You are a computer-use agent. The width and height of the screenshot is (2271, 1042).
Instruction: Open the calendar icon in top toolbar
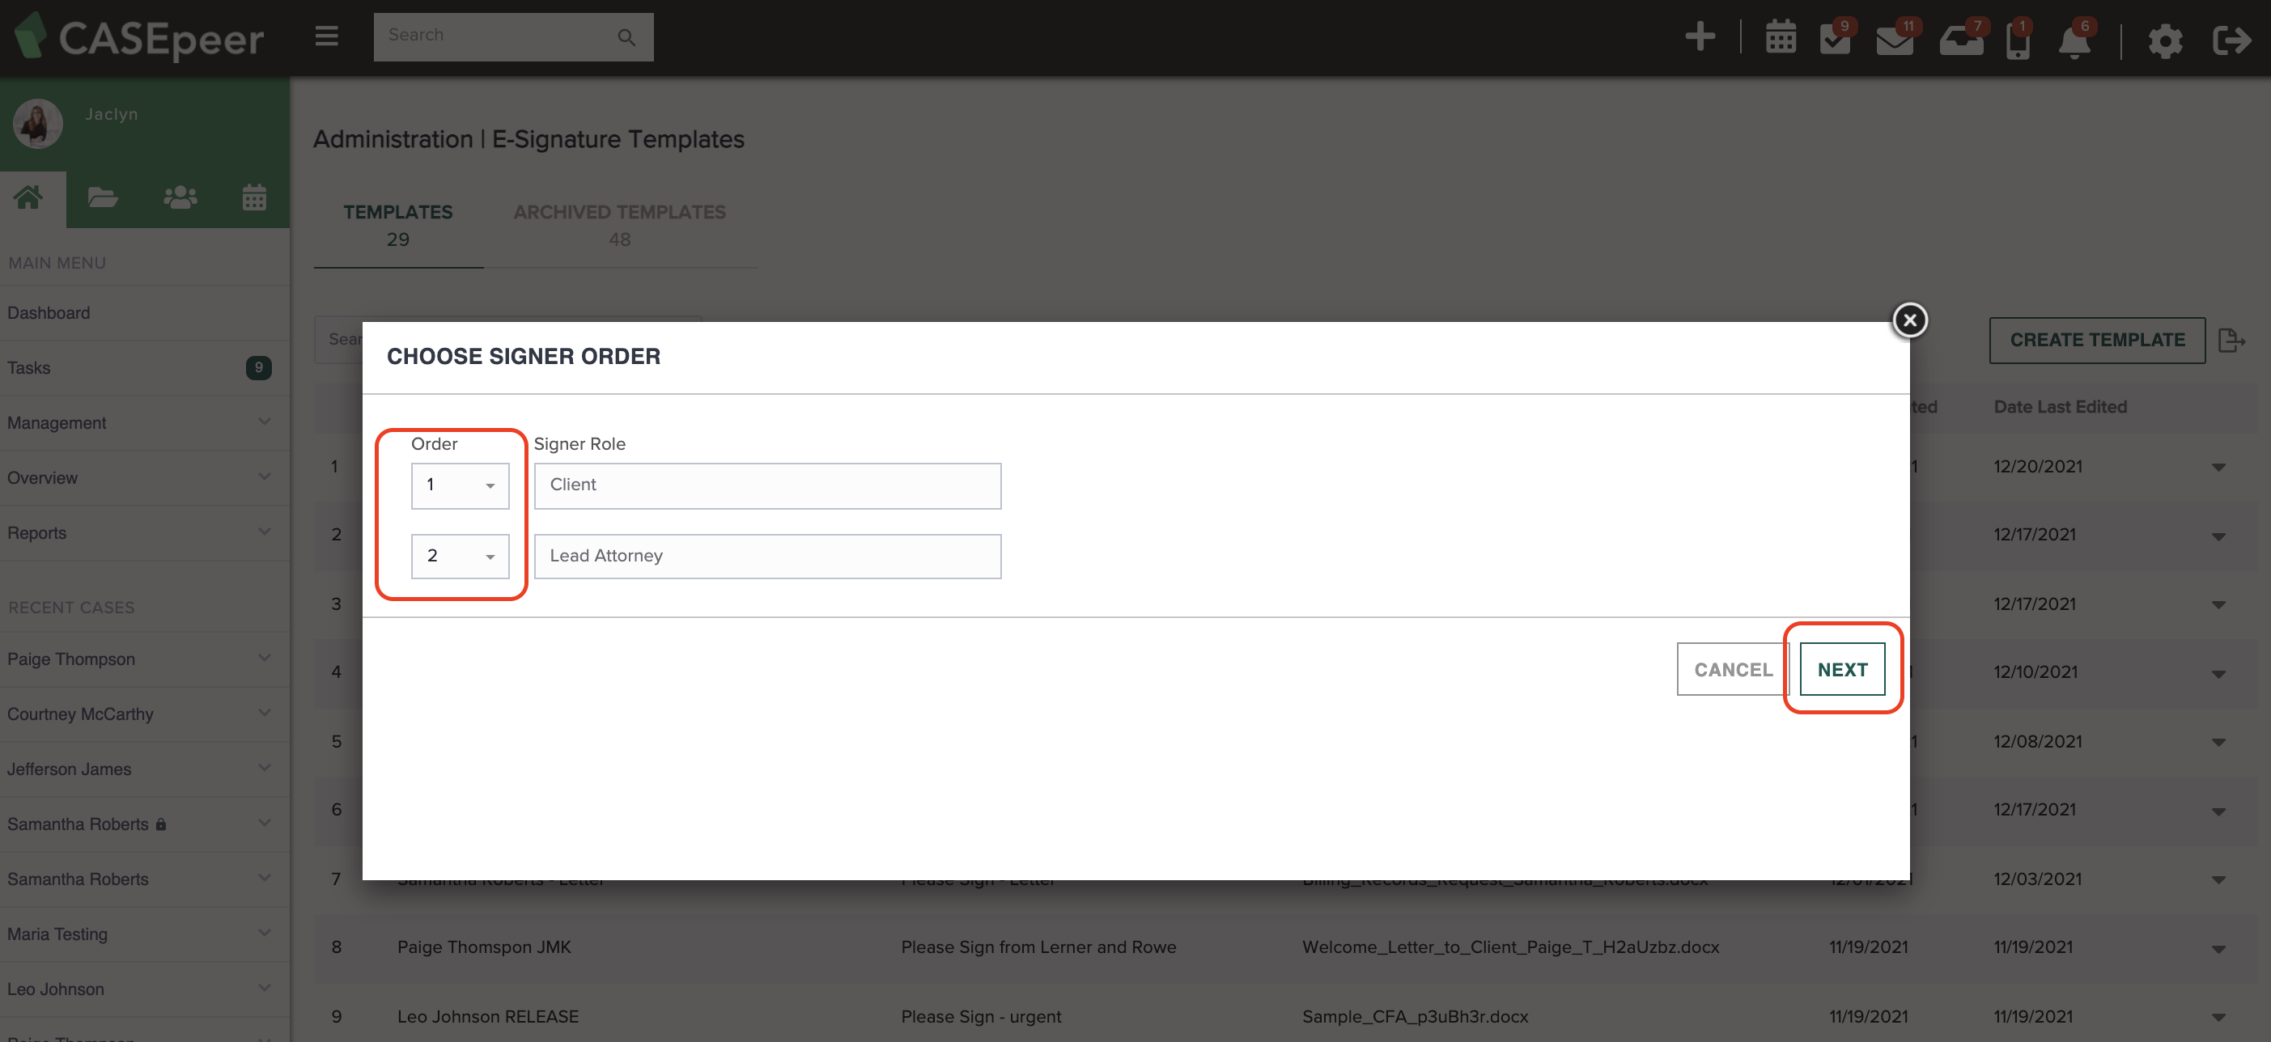point(1780,38)
